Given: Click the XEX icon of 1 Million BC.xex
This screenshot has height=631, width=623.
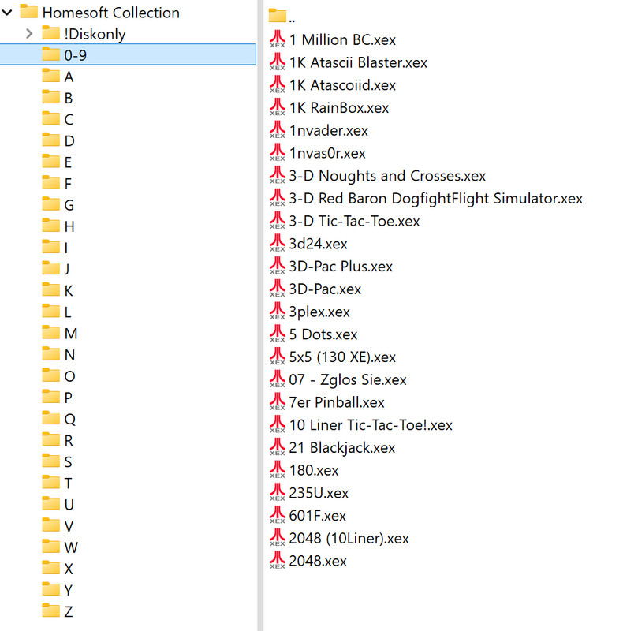Looking at the screenshot, I should [x=278, y=39].
